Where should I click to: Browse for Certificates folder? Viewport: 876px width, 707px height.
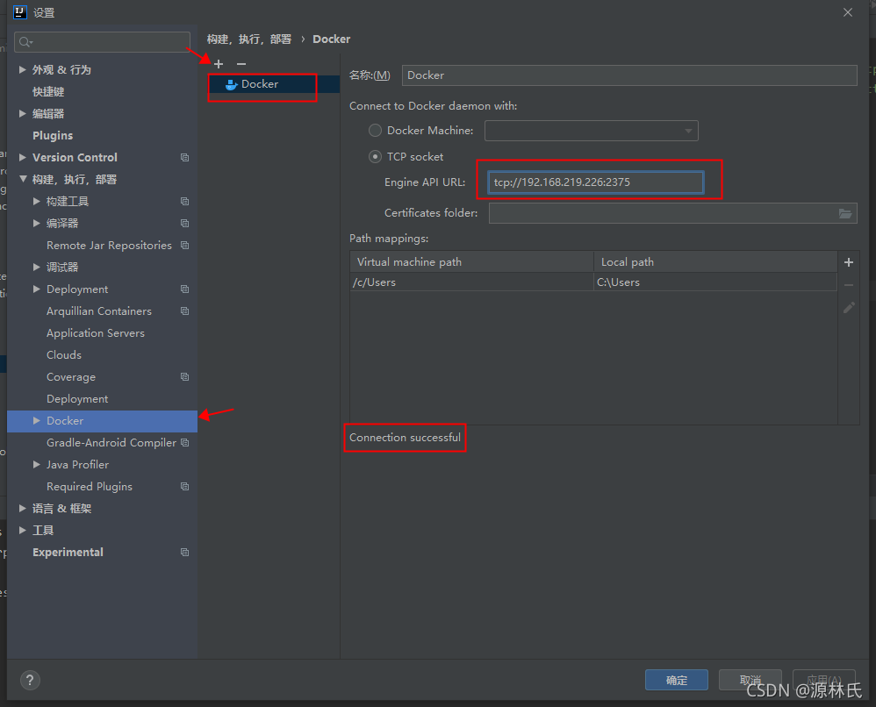845,213
